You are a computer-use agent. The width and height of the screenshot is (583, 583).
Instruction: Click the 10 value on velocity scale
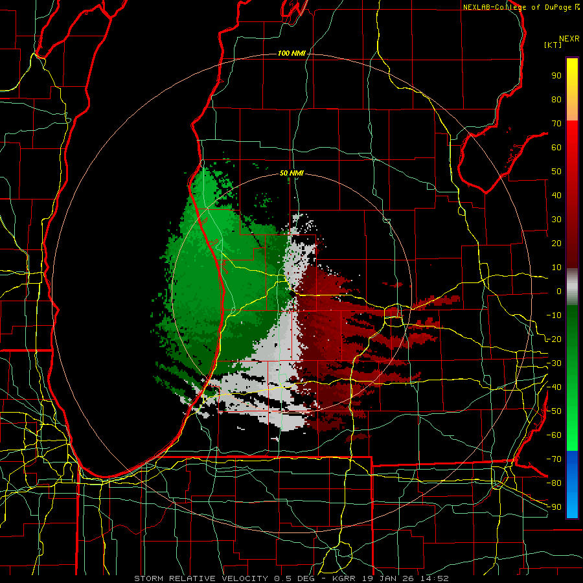pyautogui.click(x=556, y=268)
